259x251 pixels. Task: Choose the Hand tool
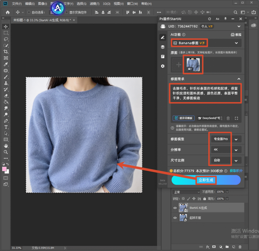(x=6, y=146)
